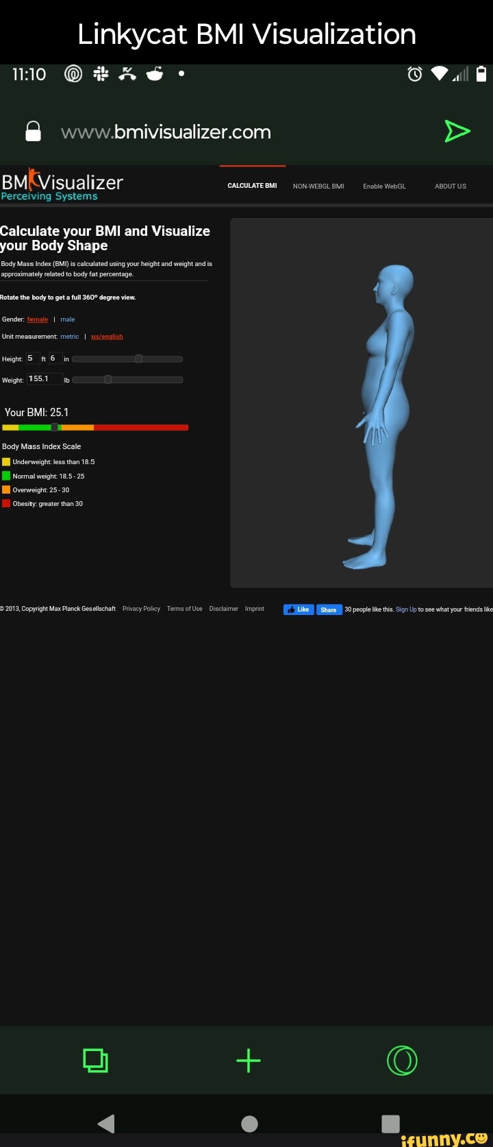Viewport: 493px width, 1147px height.
Task: Open the CALCULATE BMI tab
Action: point(252,186)
